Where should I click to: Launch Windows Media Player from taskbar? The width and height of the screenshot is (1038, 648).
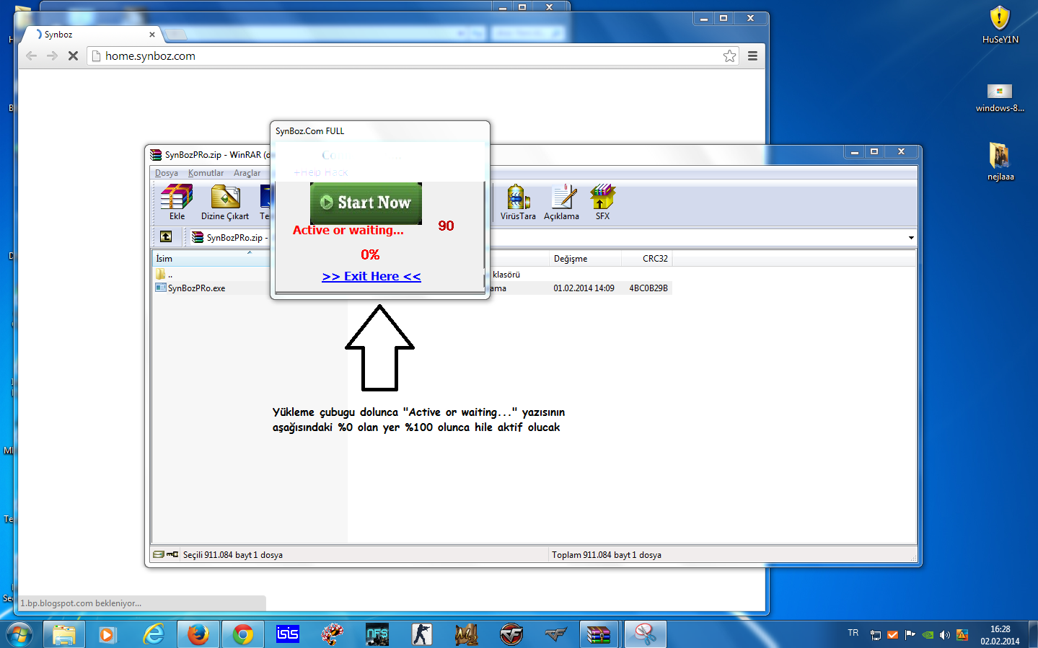click(x=108, y=634)
